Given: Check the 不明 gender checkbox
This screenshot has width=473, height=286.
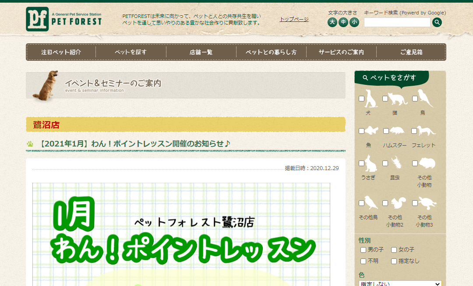Looking at the screenshot, I should coord(363,262).
